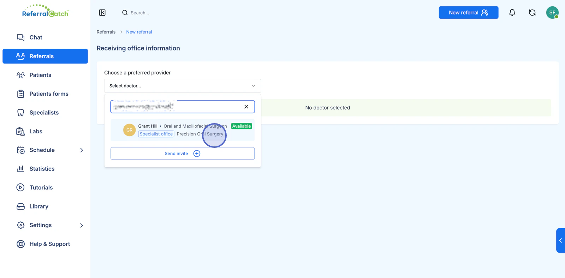Open Library page
Viewport: 565px width, 278px height.
coord(45,206)
